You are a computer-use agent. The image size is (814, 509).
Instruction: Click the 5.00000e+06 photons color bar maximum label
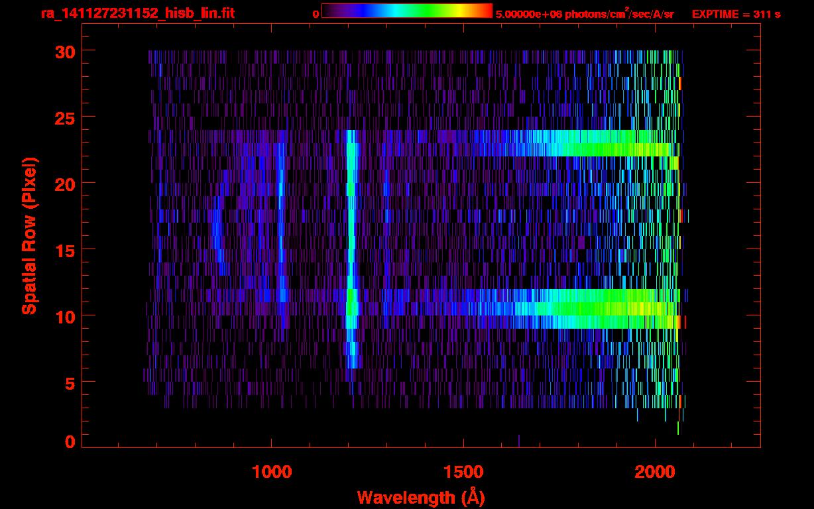point(585,14)
